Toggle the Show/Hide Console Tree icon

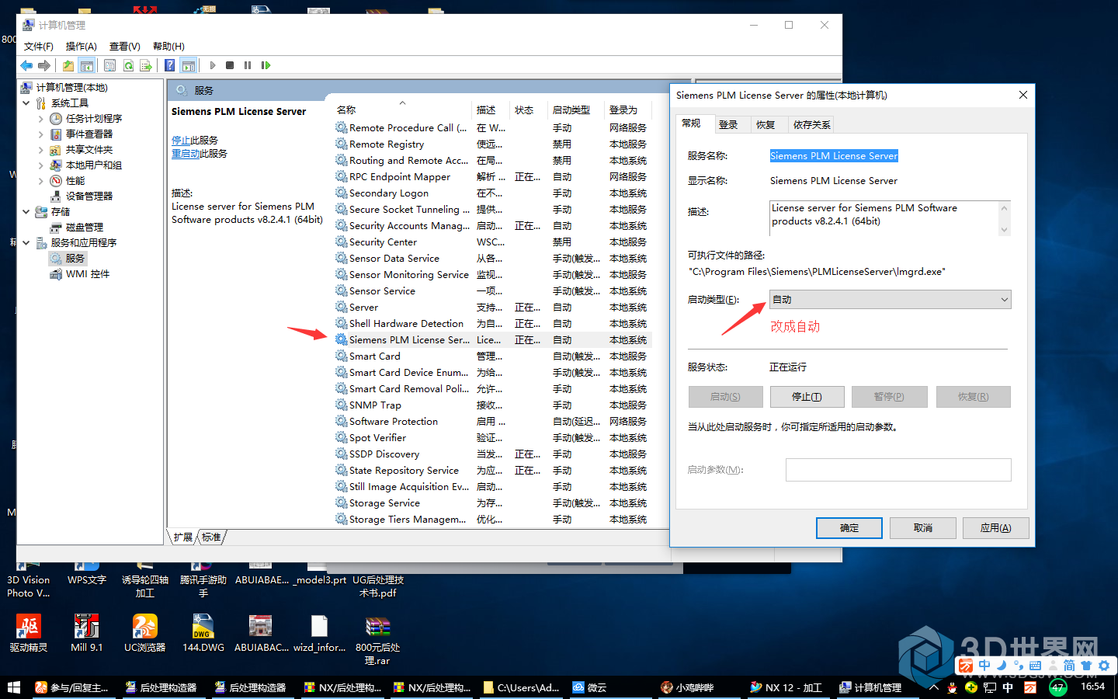click(87, 66)
